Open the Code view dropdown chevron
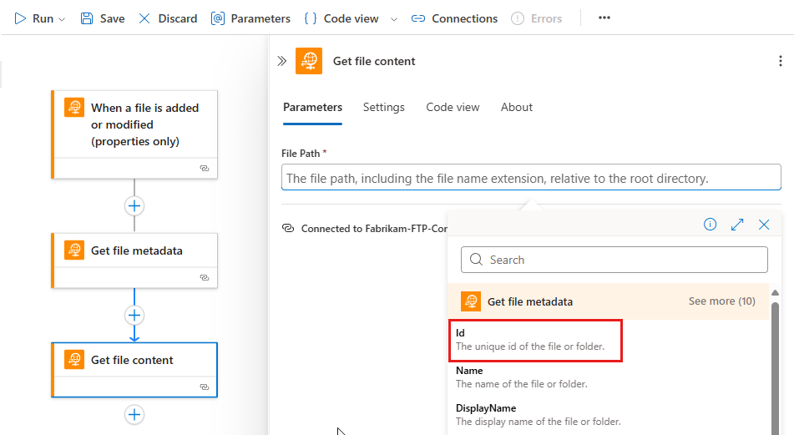The image size is (794, 435). click(x=394, y=19)
